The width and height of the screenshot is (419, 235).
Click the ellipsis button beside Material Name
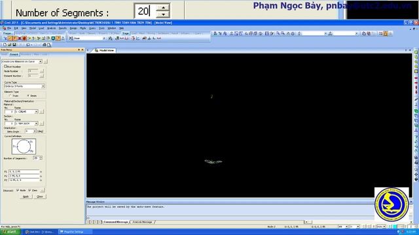42,112
